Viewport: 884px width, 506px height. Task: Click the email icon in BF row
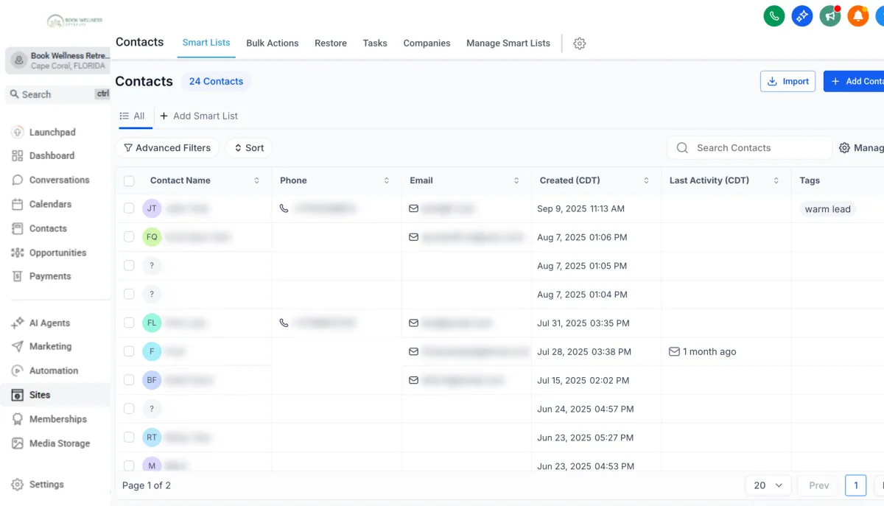(x=414, y=380)
